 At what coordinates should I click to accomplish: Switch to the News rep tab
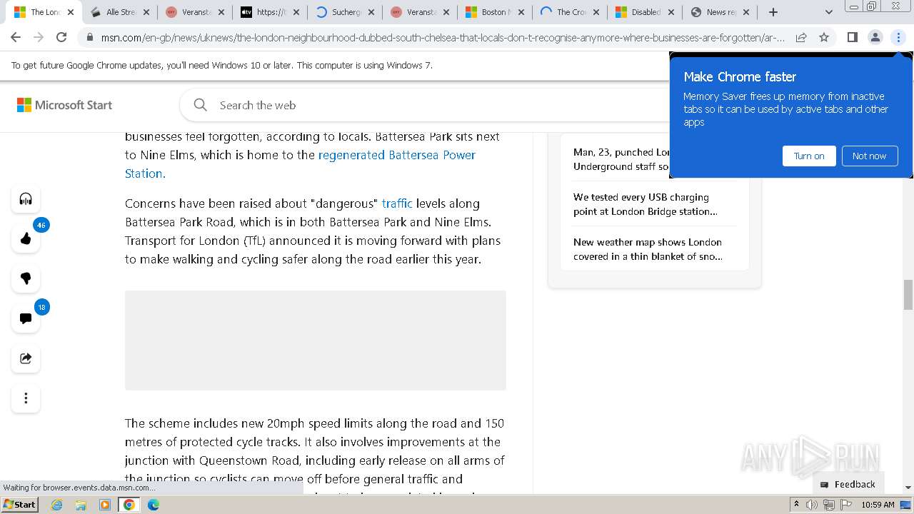(720, 12)
